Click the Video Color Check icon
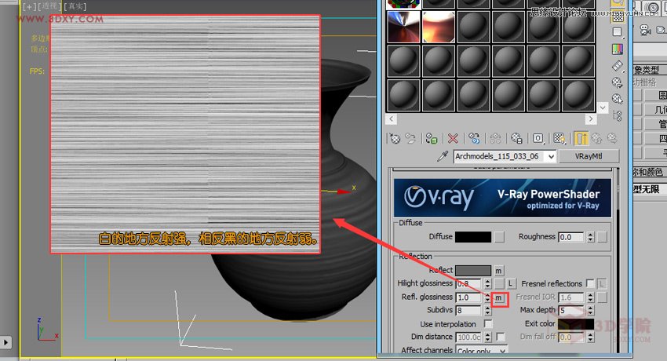Screen dimensions: 667x361 click(618, 49)
